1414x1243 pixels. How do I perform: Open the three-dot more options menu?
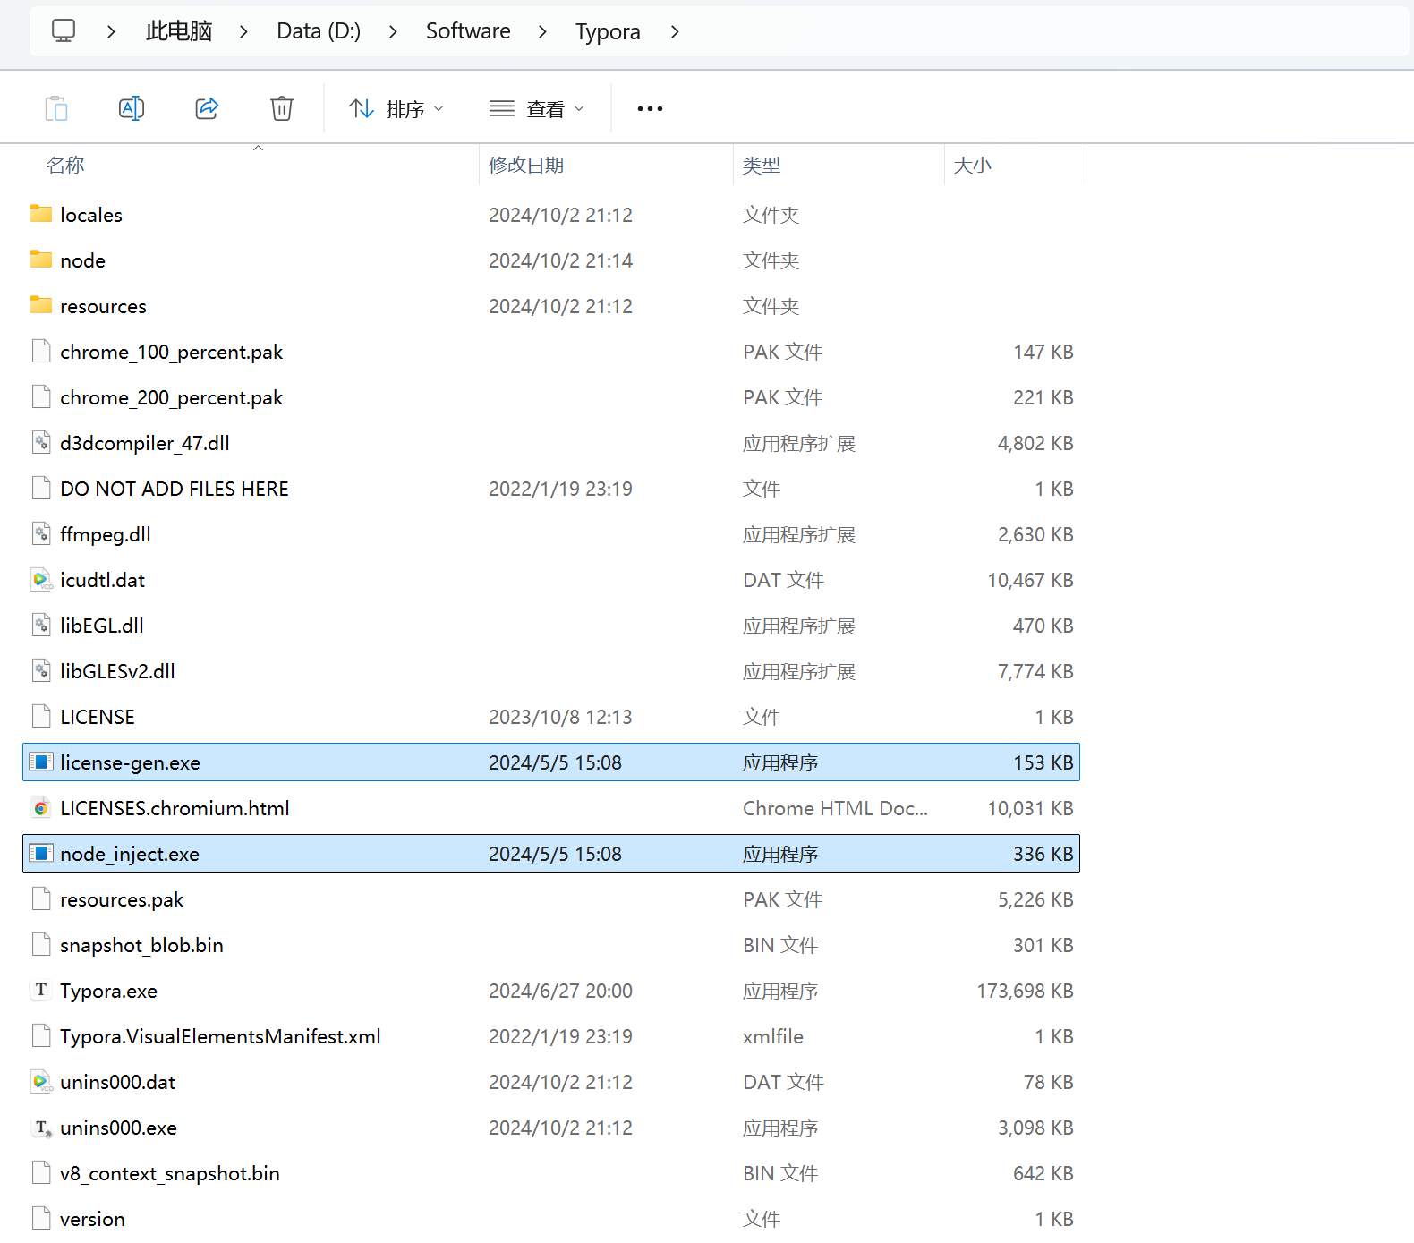[x=650, y=108]
